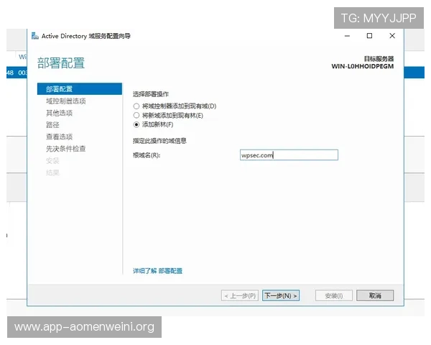The width and height of the screenshot is (431, 345).
Task: Open the 域控制器选项 step in sidebar
Action: click(65, 101)
